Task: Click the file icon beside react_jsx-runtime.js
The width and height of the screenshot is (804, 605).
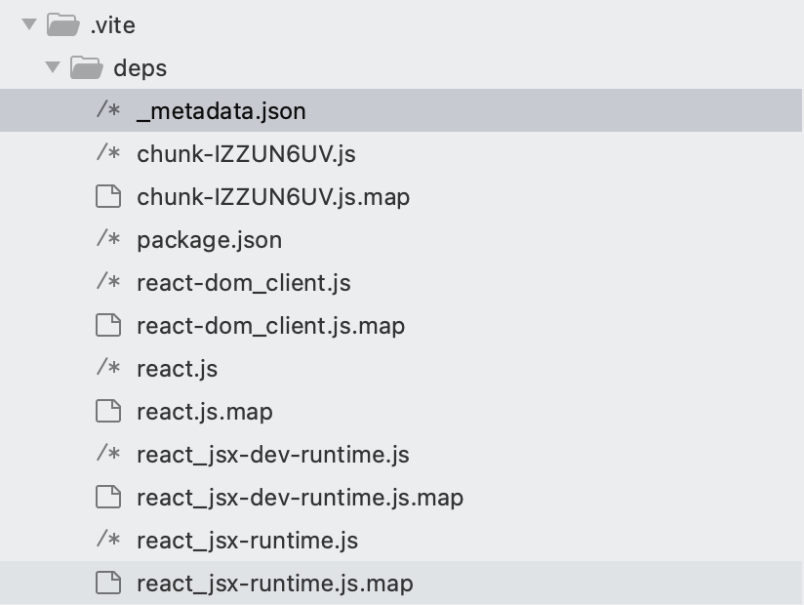Action: pyautogui.click(x=108, y=540)
